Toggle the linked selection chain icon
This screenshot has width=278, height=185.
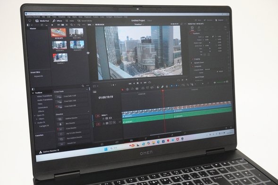[162, 87]
